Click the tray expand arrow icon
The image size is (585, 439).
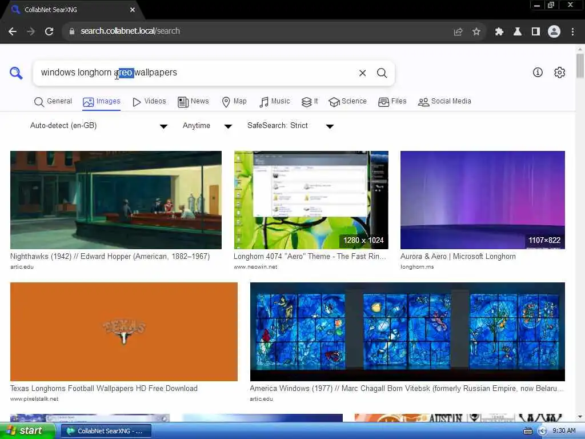[542, 431]
